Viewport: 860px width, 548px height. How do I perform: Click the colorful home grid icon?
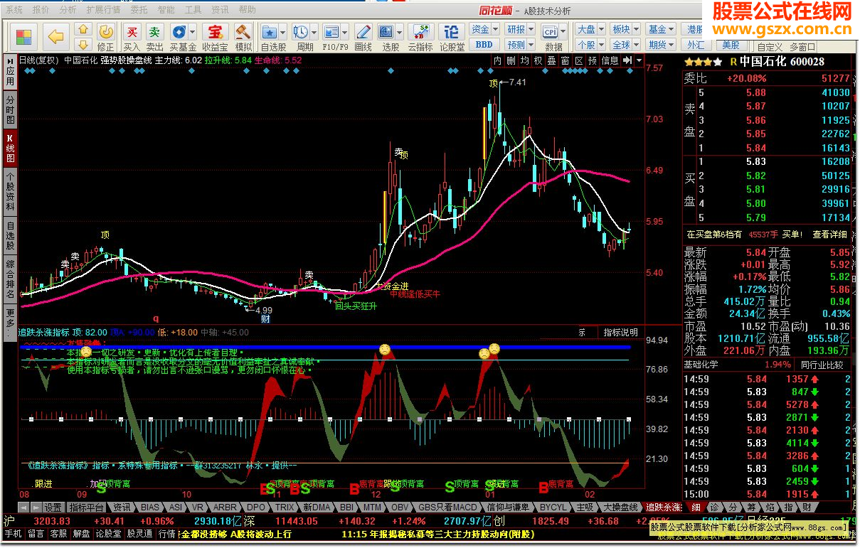24,36
